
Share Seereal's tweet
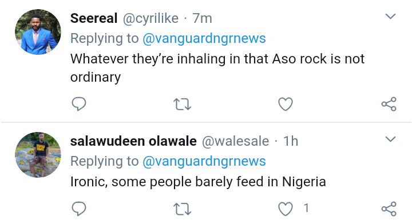tap(389, 104)
